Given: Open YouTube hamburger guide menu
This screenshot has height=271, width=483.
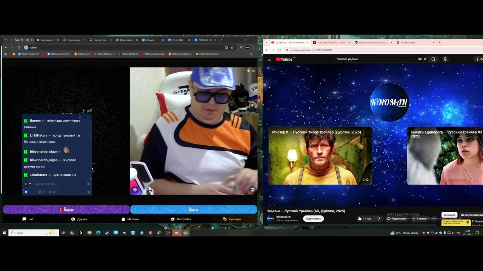Looking at the screenshot, I should tap(269, 59).
